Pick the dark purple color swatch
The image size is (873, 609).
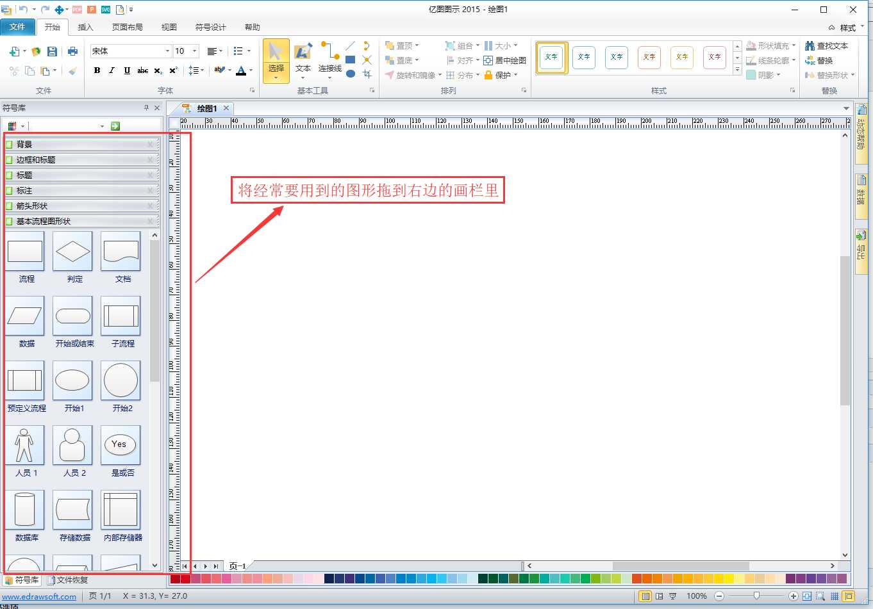tap(790, 579)
